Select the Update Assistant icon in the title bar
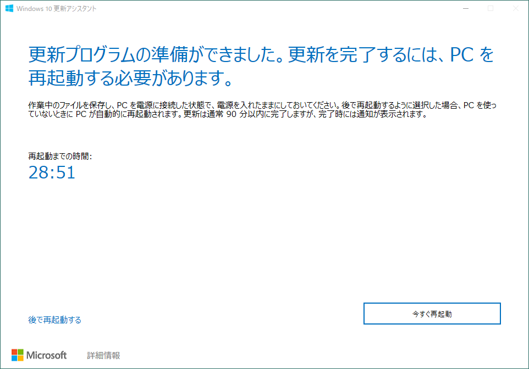The height and width of the screenshot is (369, 529). [x=9, y=8]
